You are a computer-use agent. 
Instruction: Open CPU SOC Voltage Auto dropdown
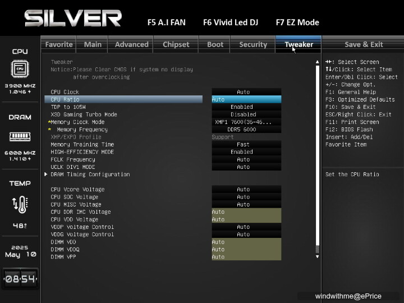coord(246,197)
